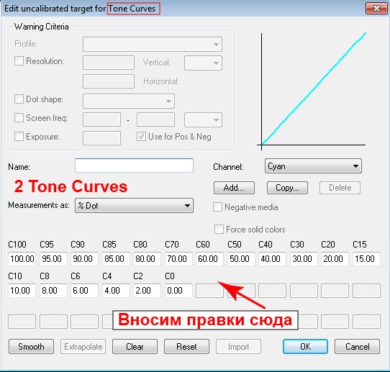Click the Delete button
This screenshot has width=390, height=372.
tap(340, 188)
